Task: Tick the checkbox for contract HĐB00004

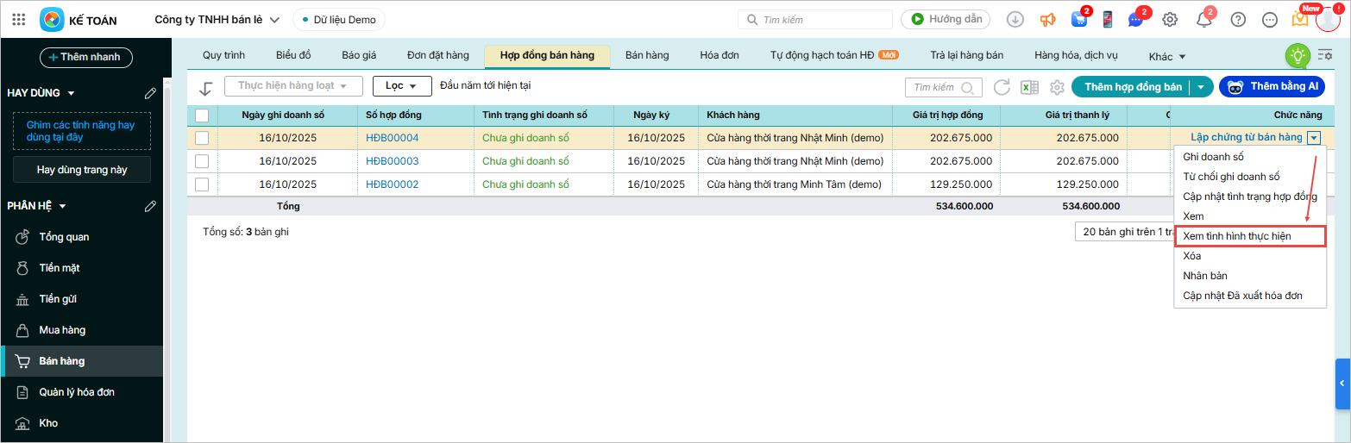Action: [202, 138]
